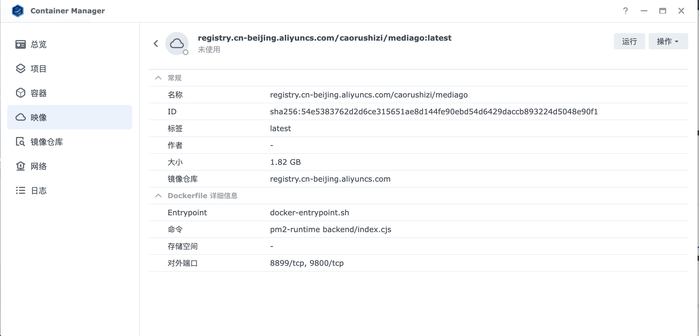Collapse the 常规 general section
699x336 pixels.
158,78
